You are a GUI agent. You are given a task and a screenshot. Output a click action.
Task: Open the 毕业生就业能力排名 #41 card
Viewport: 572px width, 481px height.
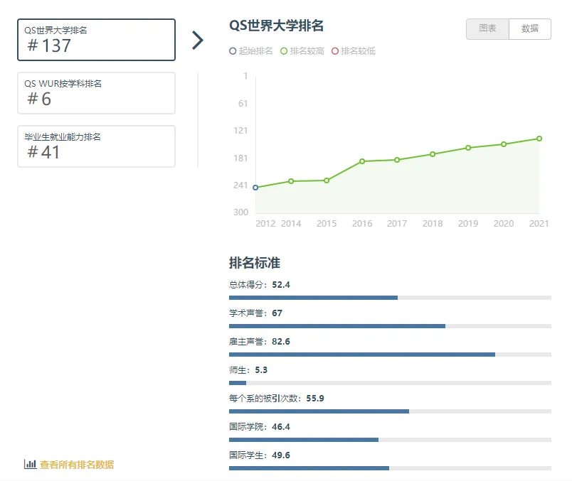pyautogui.click(x=96, y=146)
